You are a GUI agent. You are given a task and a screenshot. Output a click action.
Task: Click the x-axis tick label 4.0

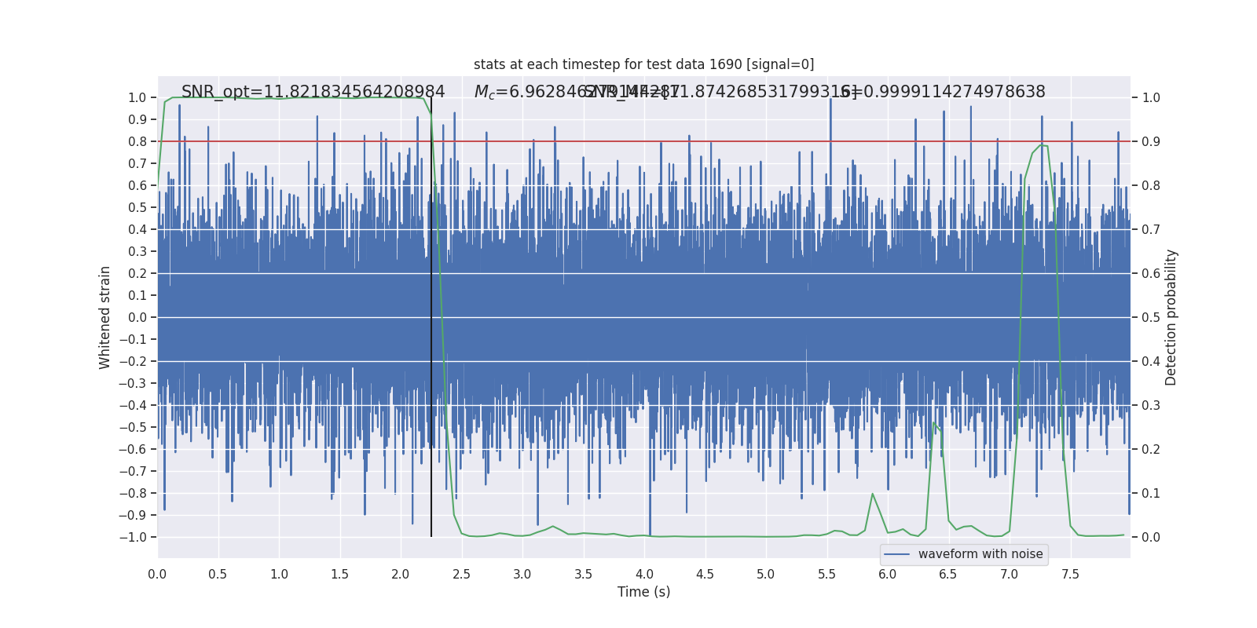643,574
